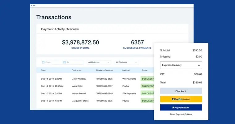235x124 pixels.
Task: Click the Gross Income label
Action: pos(80,48)
